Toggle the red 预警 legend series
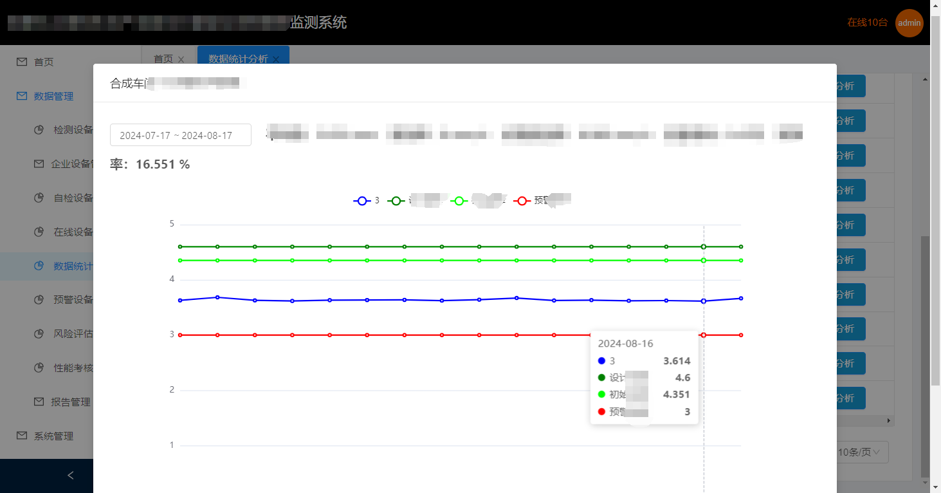The width and height of the screenshot is (941, 493). [522, 201]
